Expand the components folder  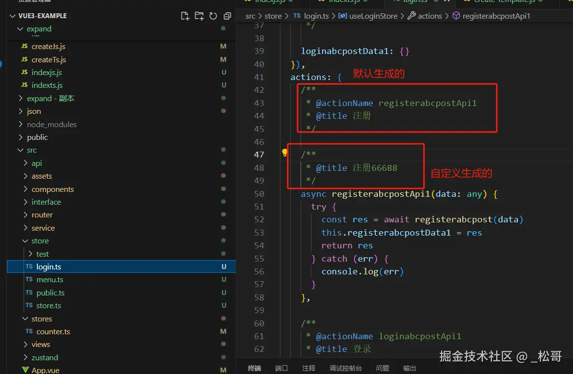coord(52,189)
